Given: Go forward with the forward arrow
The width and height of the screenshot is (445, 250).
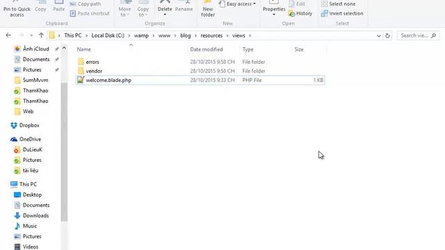Looking at the screenshot, I should (x=21, y=35).
